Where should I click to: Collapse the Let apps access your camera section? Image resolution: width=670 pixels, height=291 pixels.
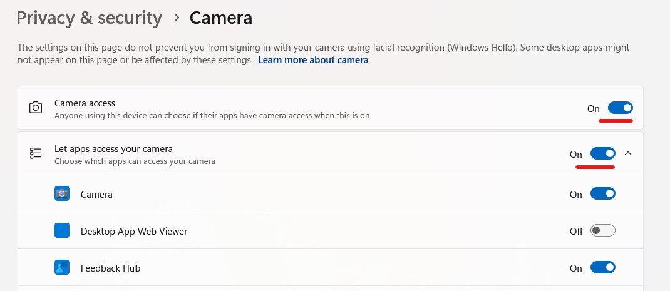pyautogui.click(x=627, y=153)
